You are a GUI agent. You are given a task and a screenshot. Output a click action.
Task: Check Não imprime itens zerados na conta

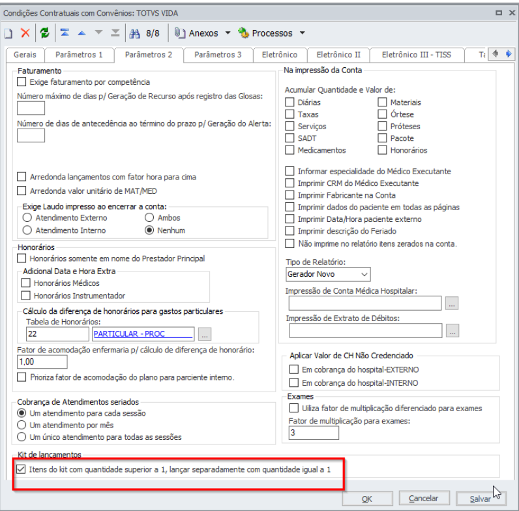click(289, 243)
